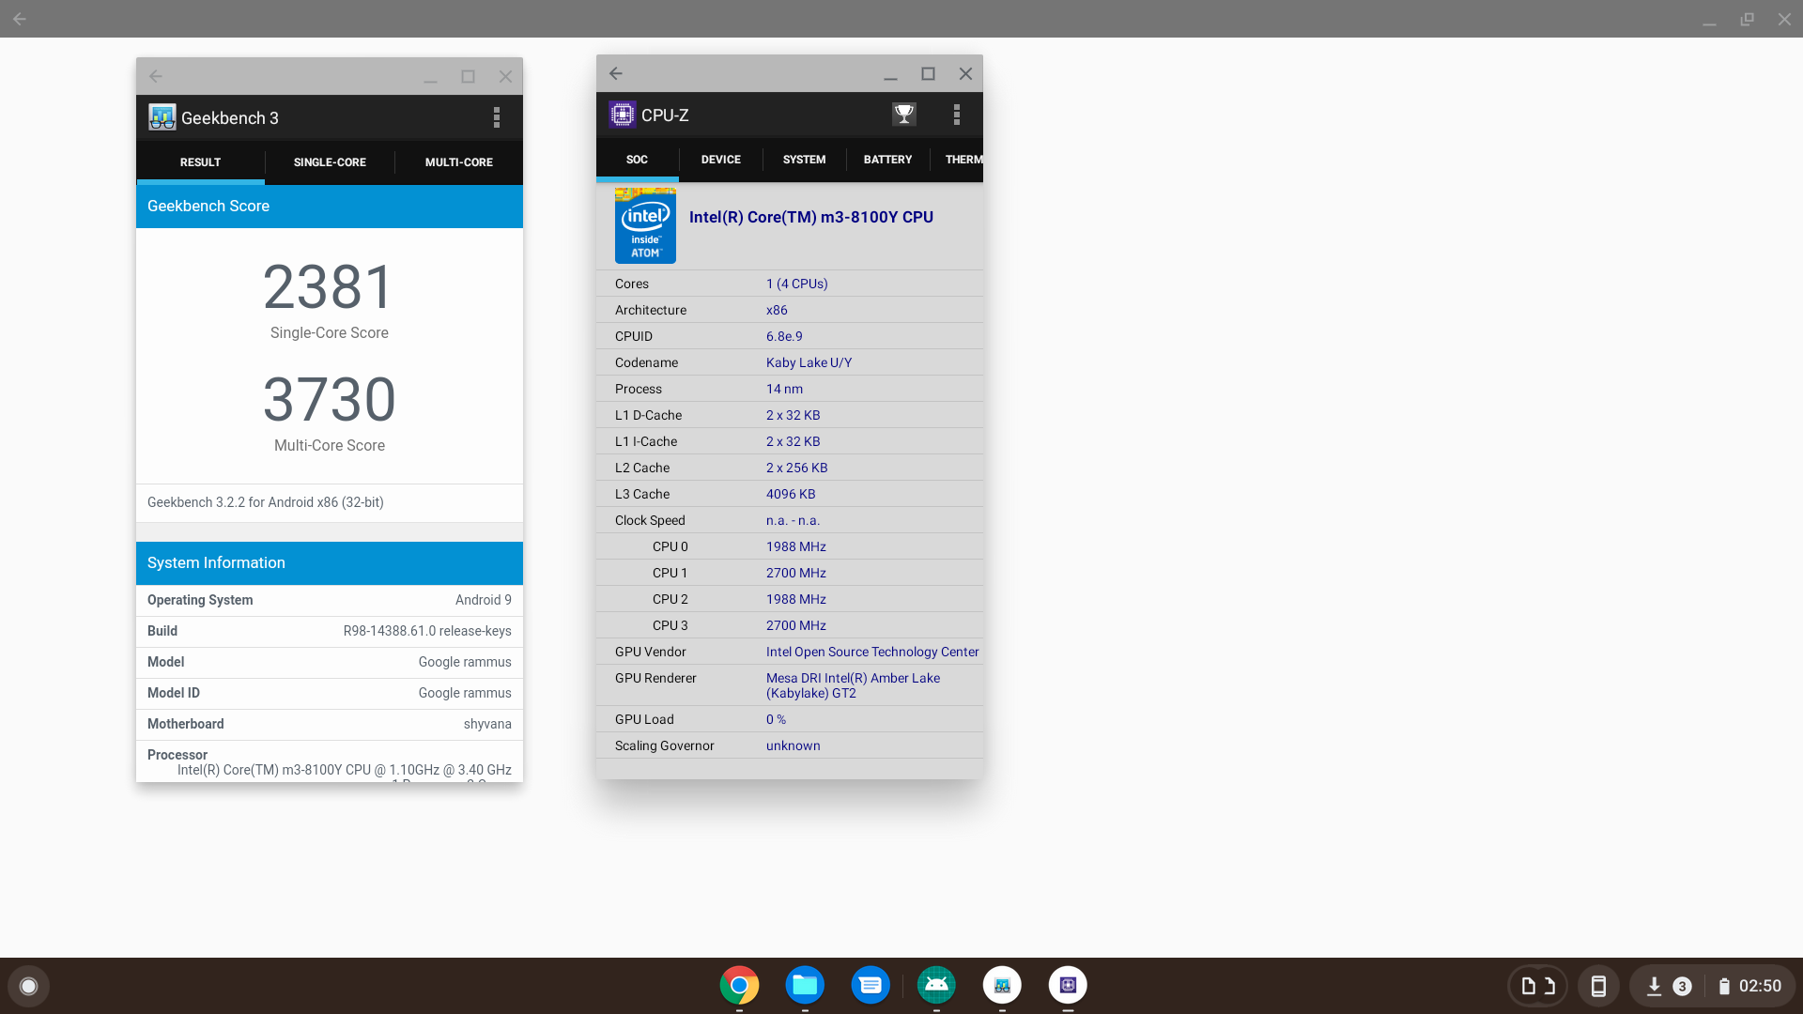This screenshot has width=1803, height=1014.
Task: Click the Geekbench Score header
Action: pyautogui.click(x=330, y=207)
